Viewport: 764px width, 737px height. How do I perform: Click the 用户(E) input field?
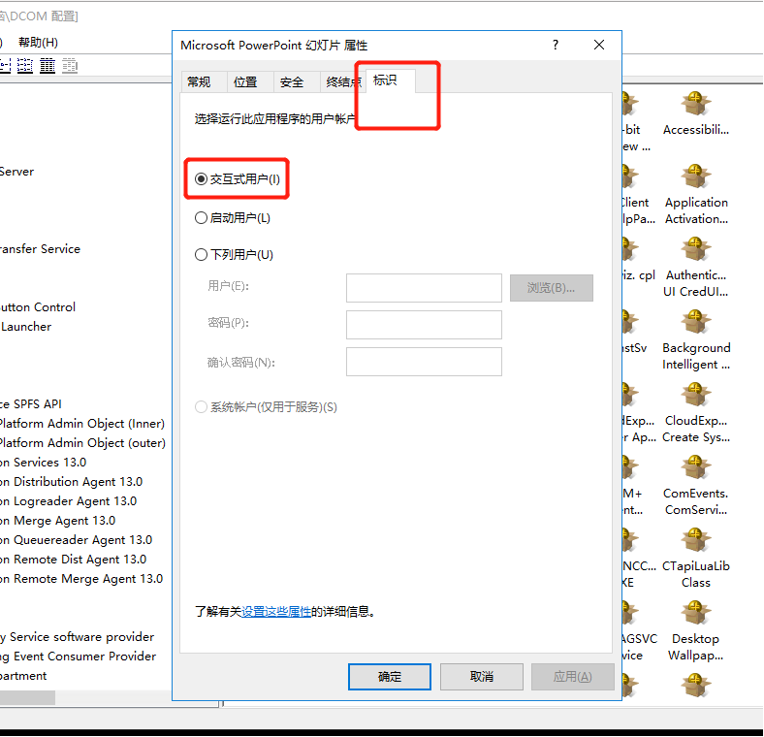(x=424, y=288)
